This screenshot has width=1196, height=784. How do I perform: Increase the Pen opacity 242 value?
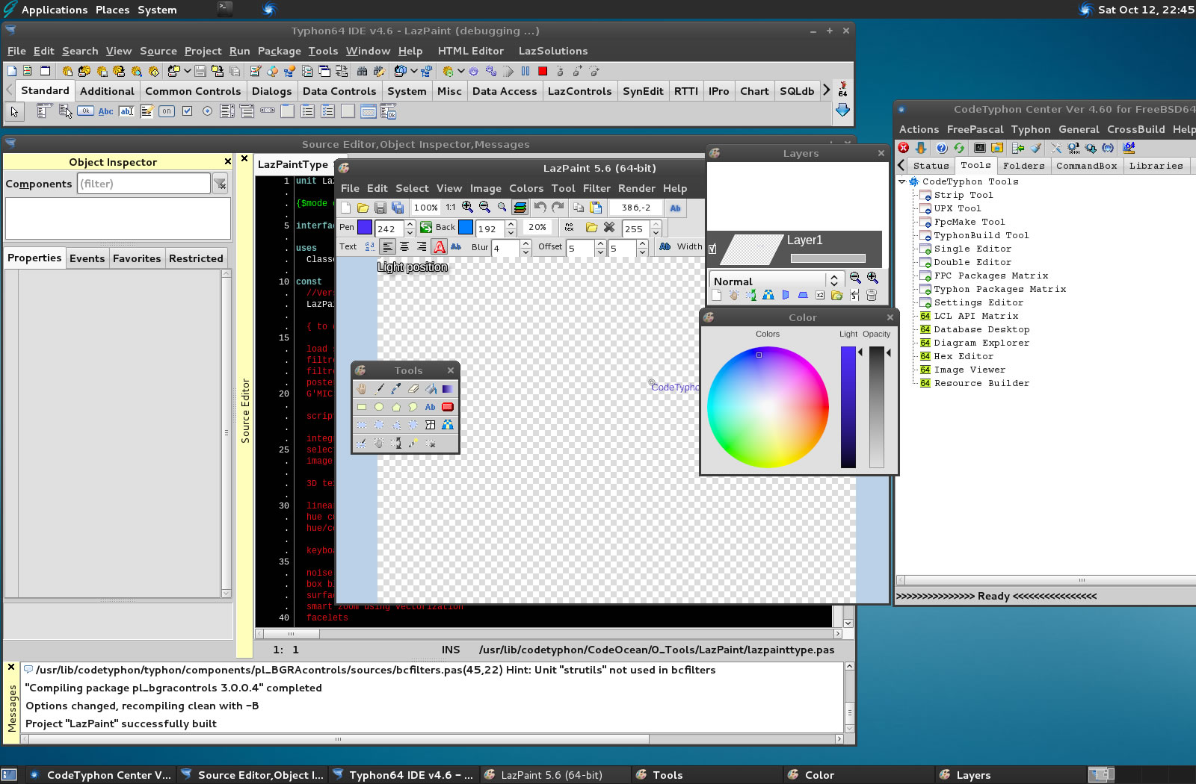tap(410, 224)
